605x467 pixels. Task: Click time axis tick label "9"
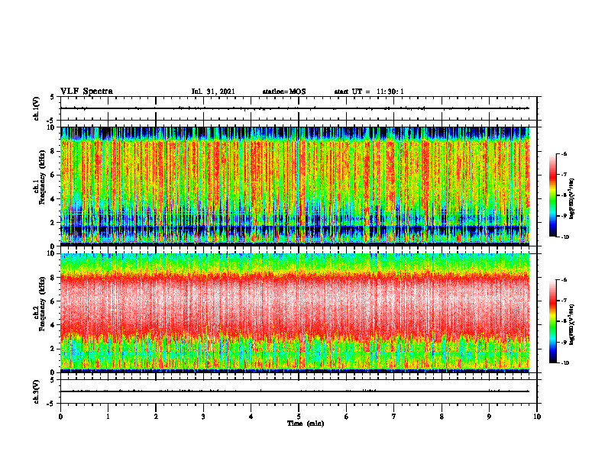[x=489, y=417]
